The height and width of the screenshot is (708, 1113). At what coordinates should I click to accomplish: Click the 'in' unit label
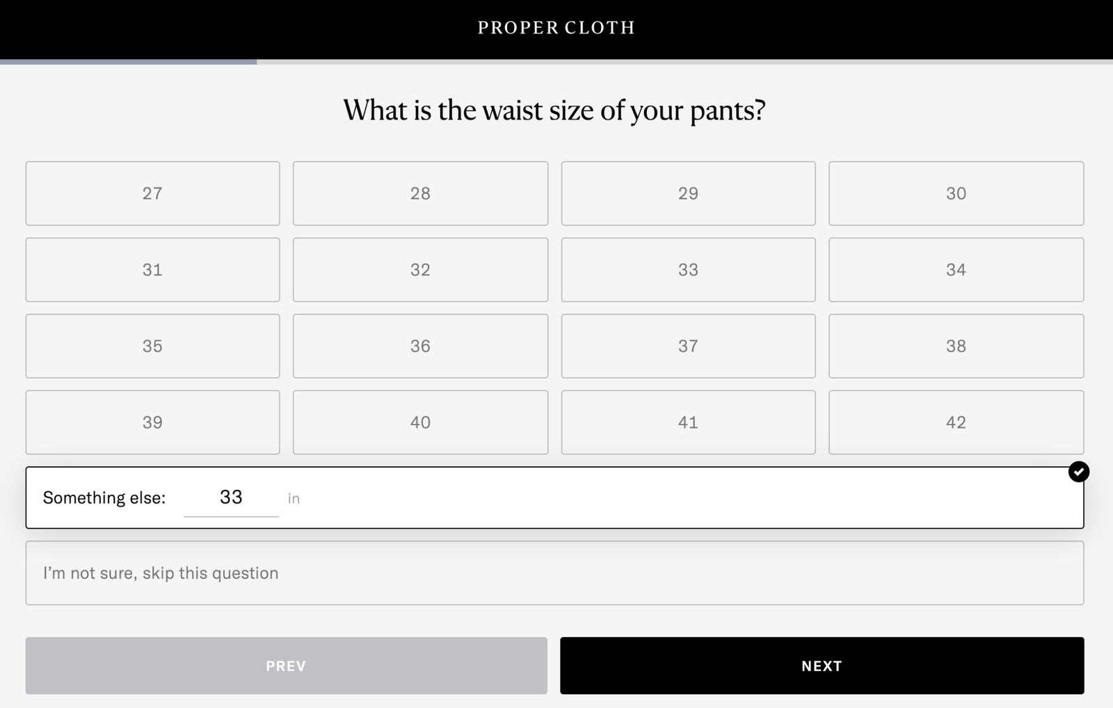click(x=294, y=498)
